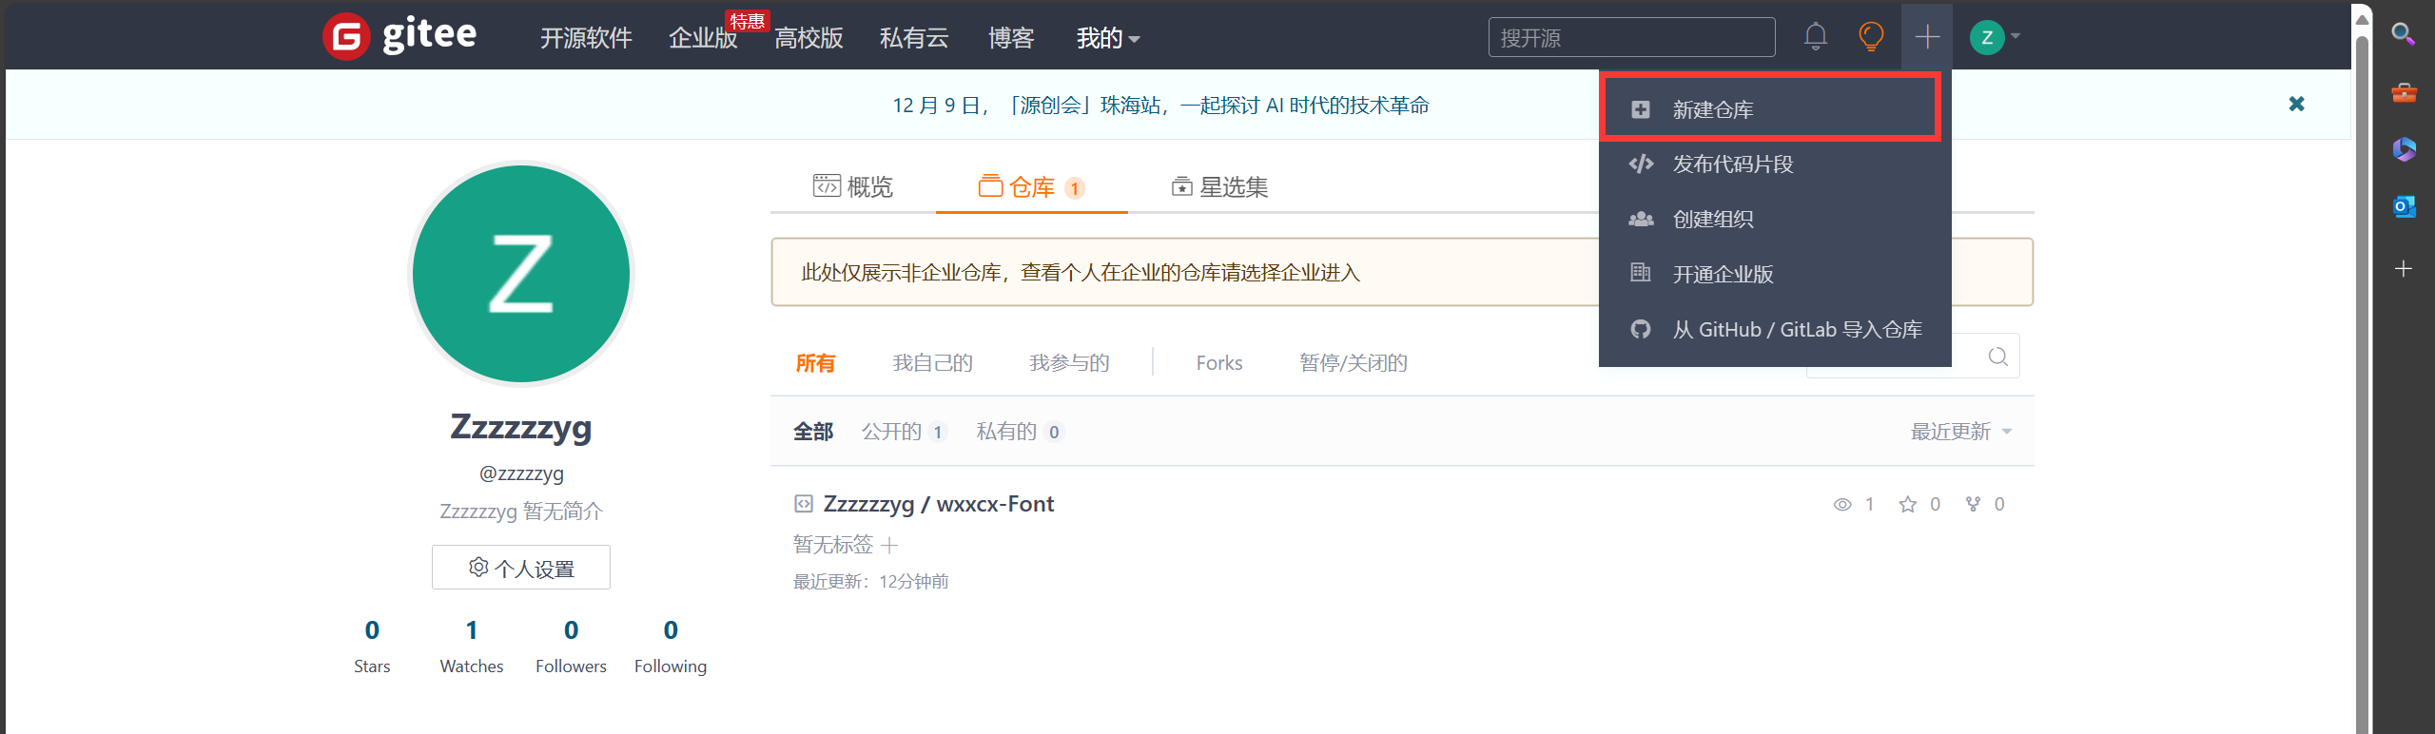Image resolution: width=2435 pixels, height=734 pixels.
Task: Click the repository search magnifier icon
Action: click(x=1997, y=357)
